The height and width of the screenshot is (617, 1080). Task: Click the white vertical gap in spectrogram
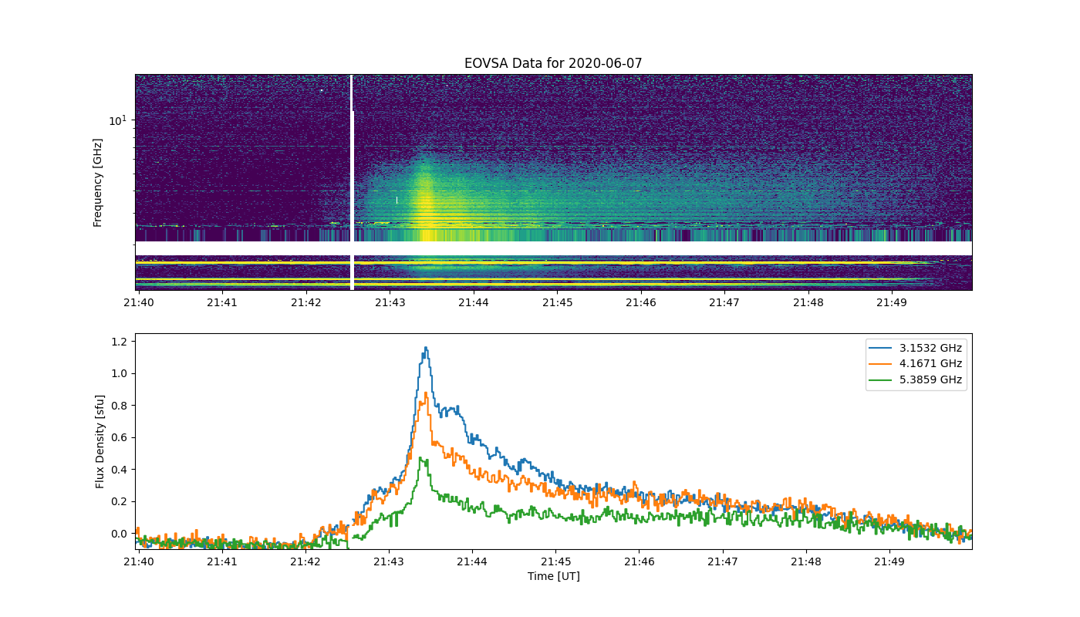352,182
